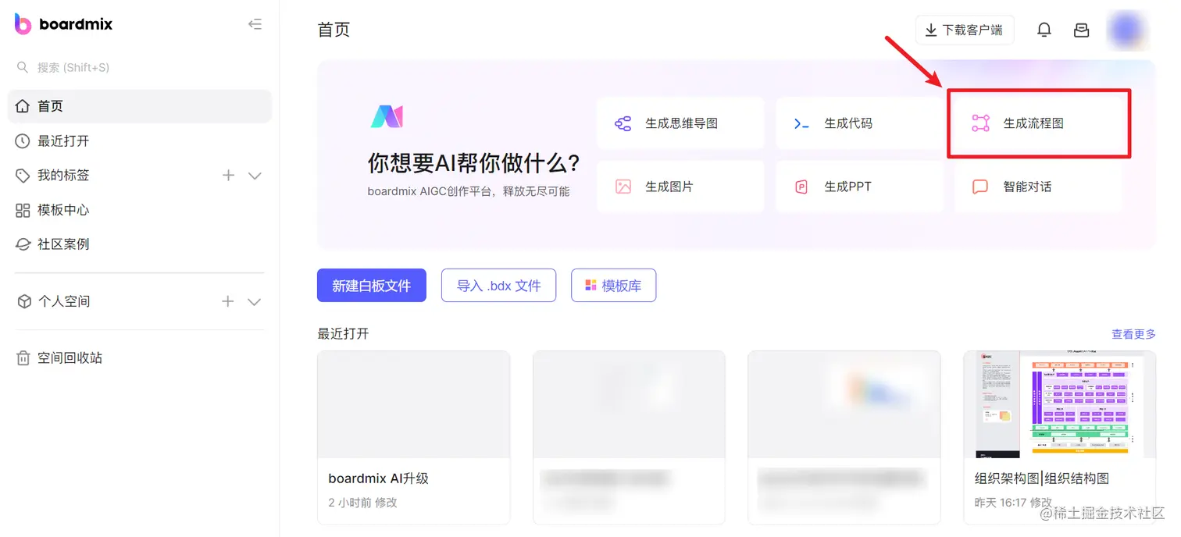Click the PPT icon
Screen dimensions: 1181x537
pyautogui.click(x=801, y=187)
